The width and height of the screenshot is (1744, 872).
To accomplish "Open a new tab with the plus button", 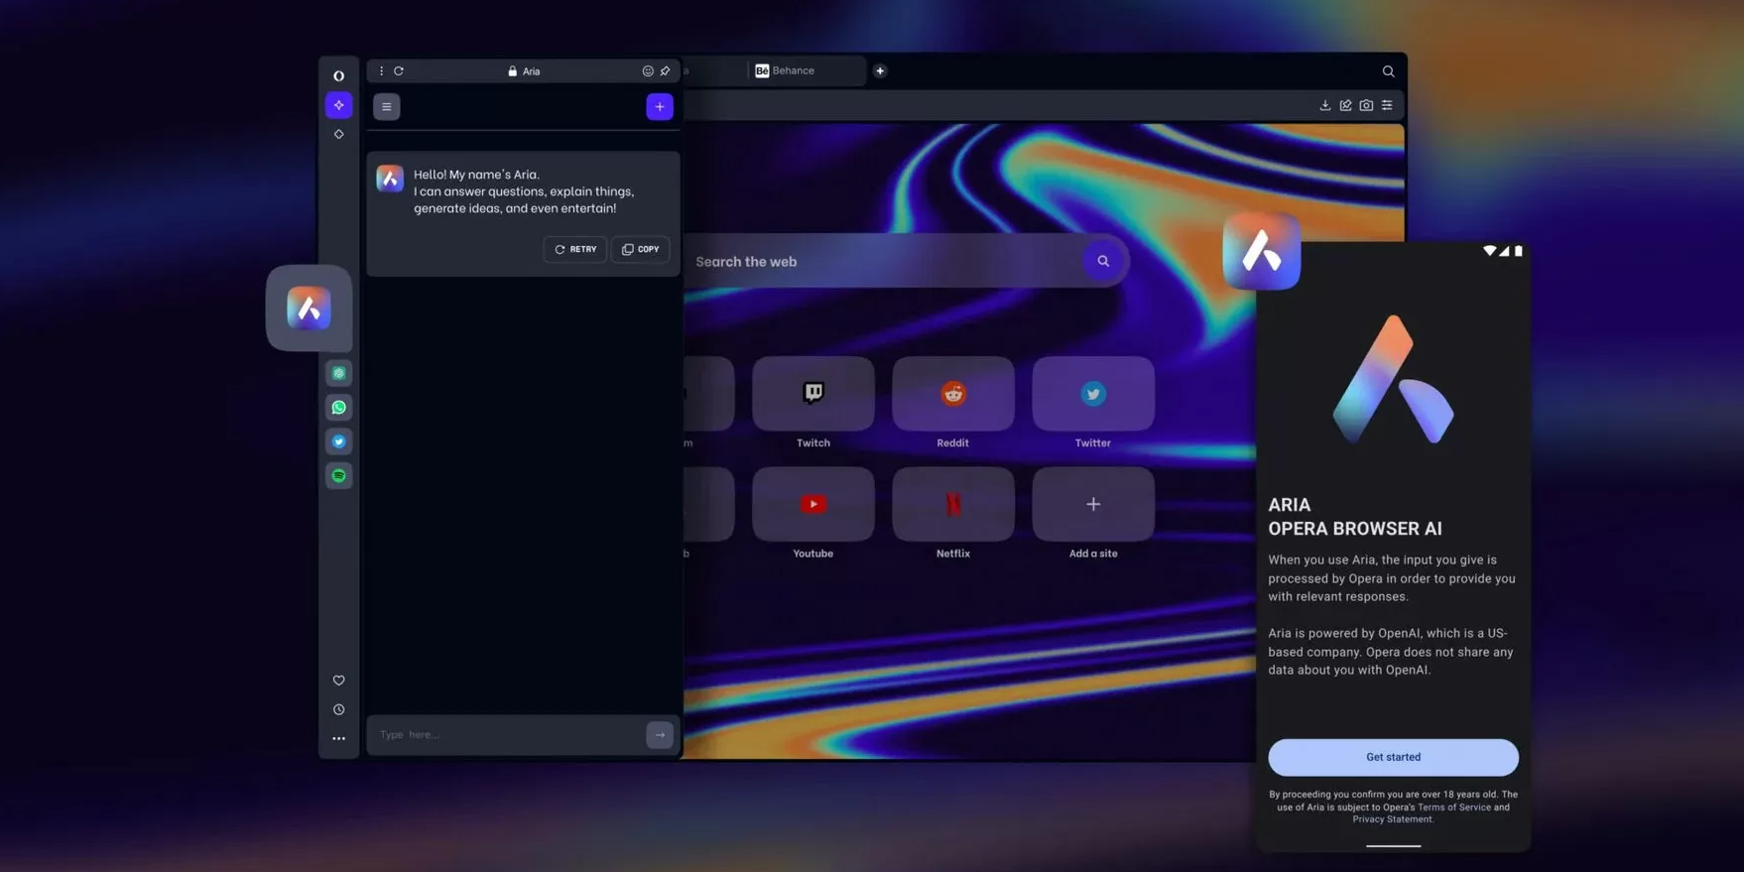I will (880, 71).
